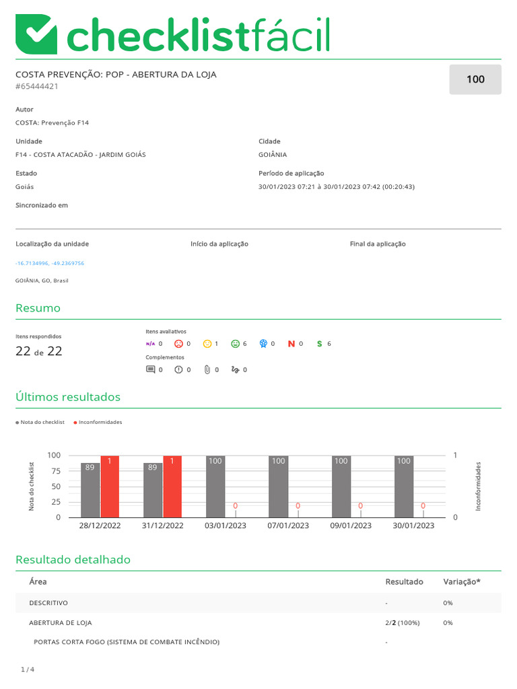Screen dimensions: 517x689
Task: Click the comments speech bubble icon
Action: point(150,369)
